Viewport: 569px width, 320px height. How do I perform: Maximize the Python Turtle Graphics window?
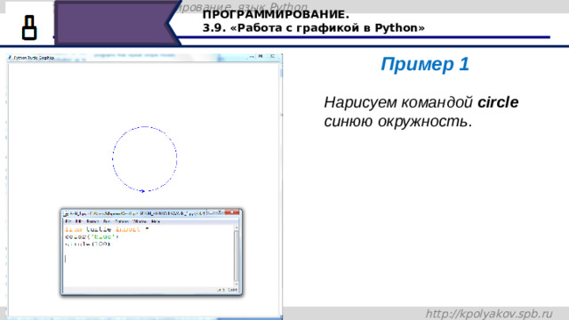[260, 56]
